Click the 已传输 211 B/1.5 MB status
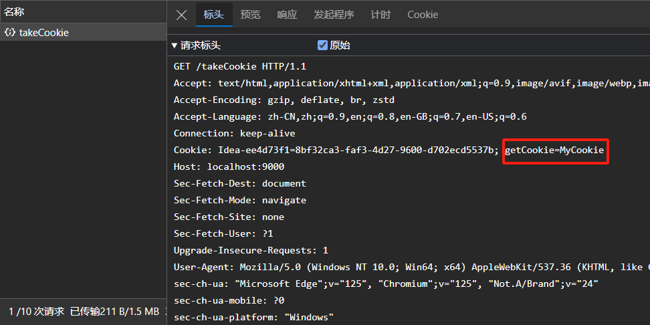Image resolution: width=650 pixels, height=325 pixels. click(114, 311)
